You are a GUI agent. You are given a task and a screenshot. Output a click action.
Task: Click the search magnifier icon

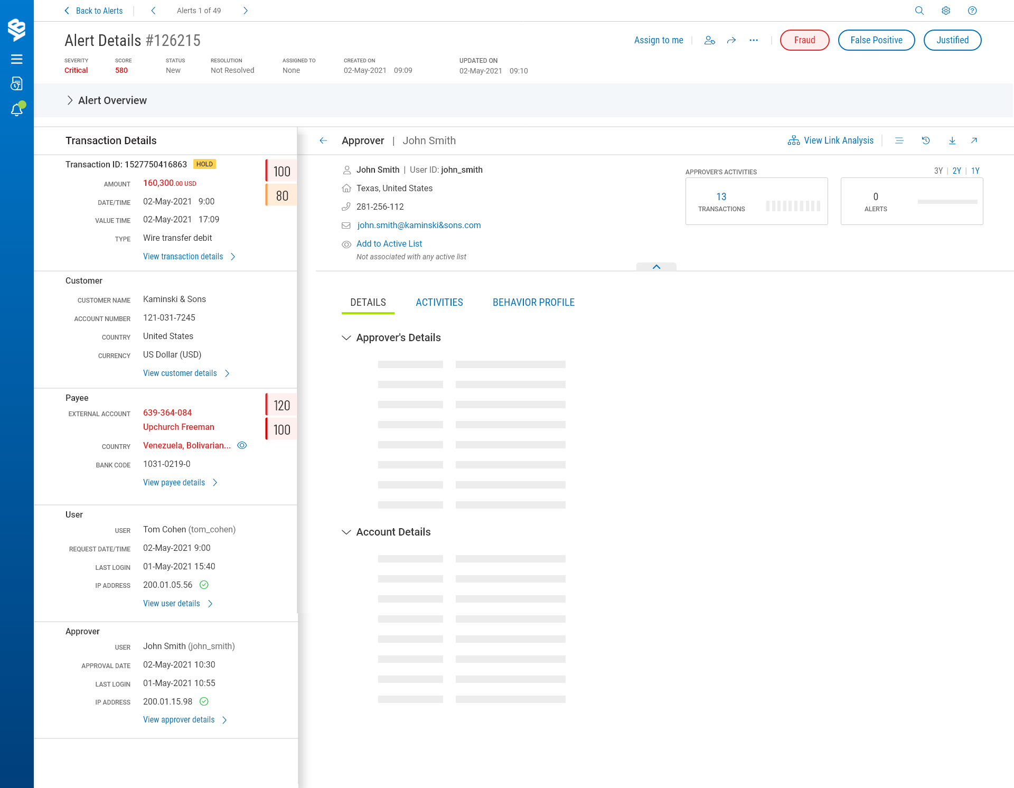click(919, 11)
